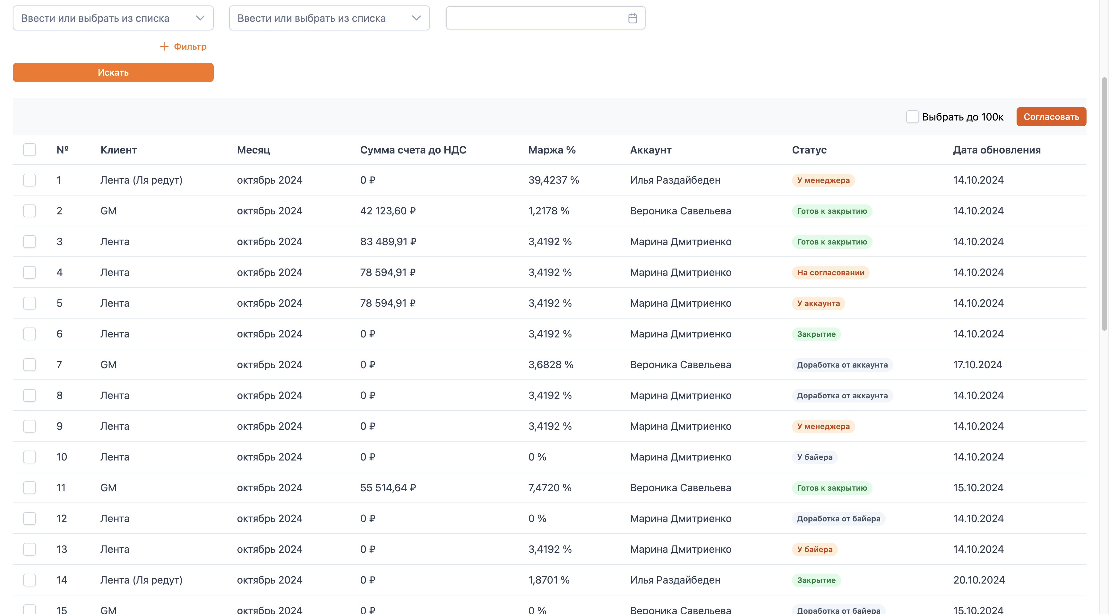Click the vertical page scrollbar
The width and height of the screenshot is (1109, 614).
pos(1104,204)
